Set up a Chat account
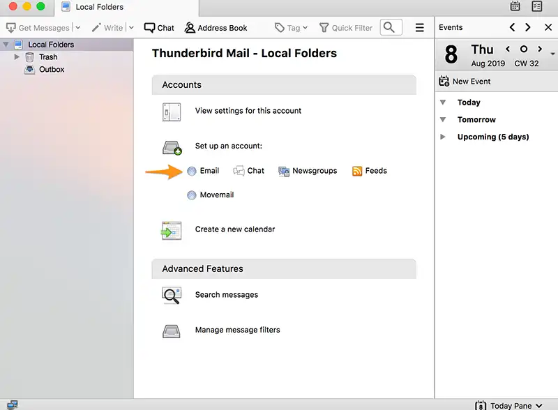Screen dimensions: 558x410 (255, 171)
